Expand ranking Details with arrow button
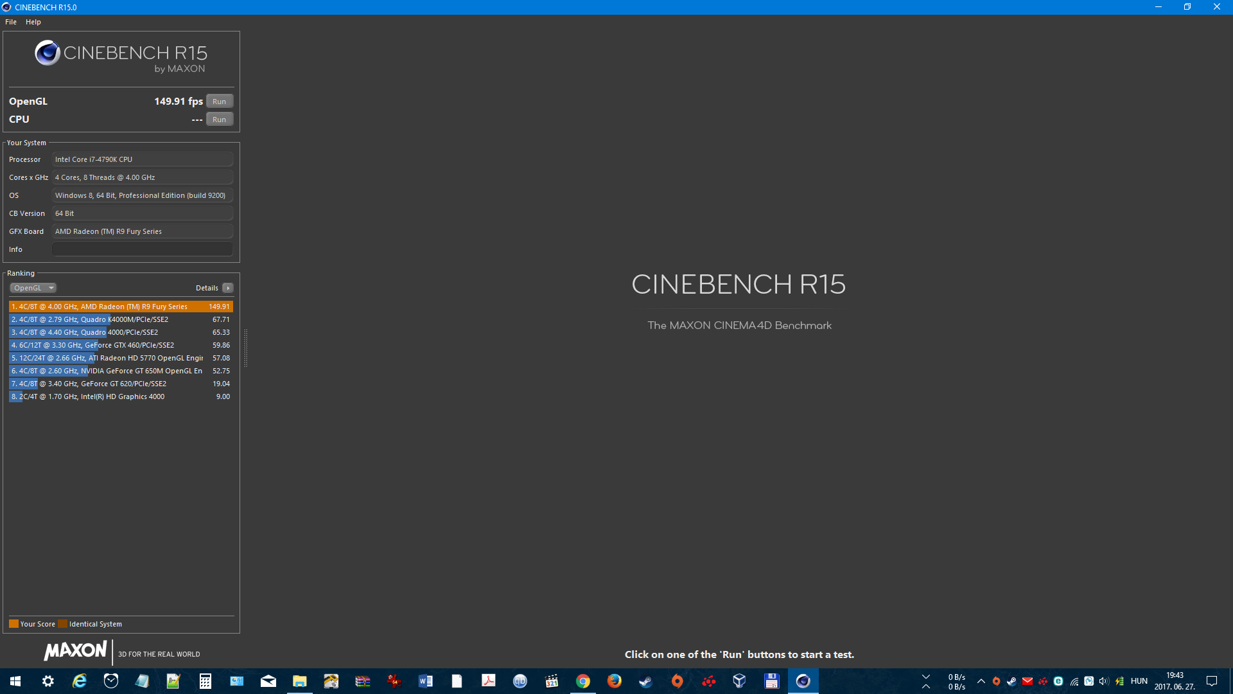 [x=228, y=288]
